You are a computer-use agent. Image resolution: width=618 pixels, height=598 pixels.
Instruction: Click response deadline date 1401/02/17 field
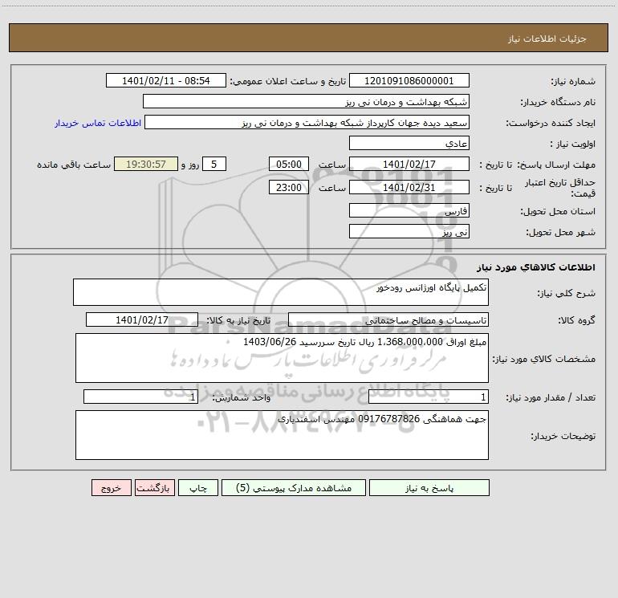tap(409, 164)
